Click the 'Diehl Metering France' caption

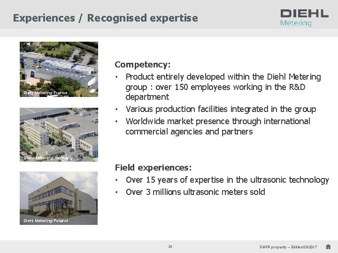point(46,93)
